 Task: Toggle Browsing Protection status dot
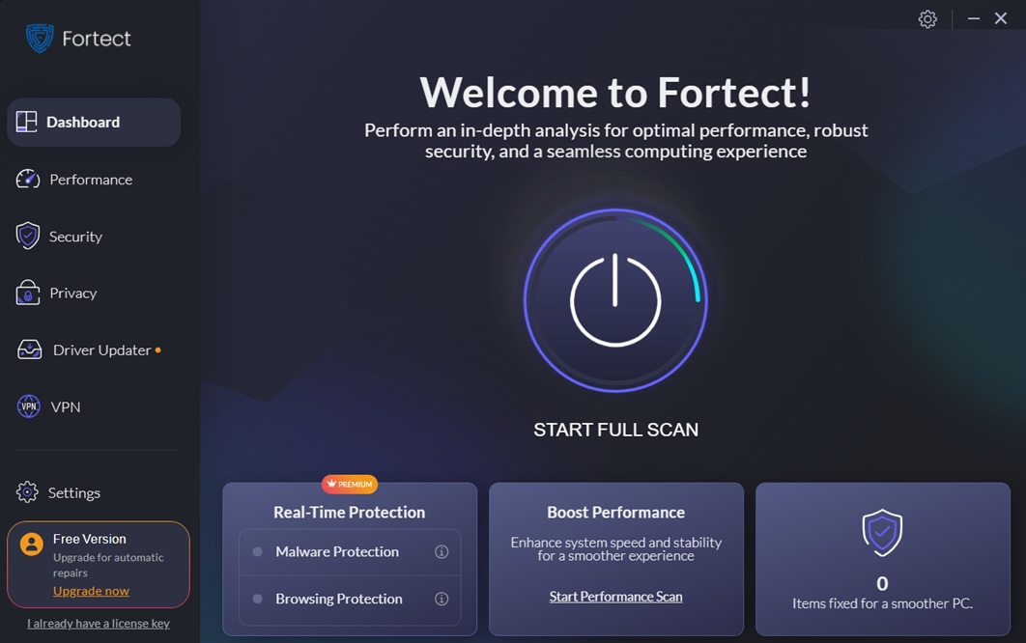click(x=258, y=599)
